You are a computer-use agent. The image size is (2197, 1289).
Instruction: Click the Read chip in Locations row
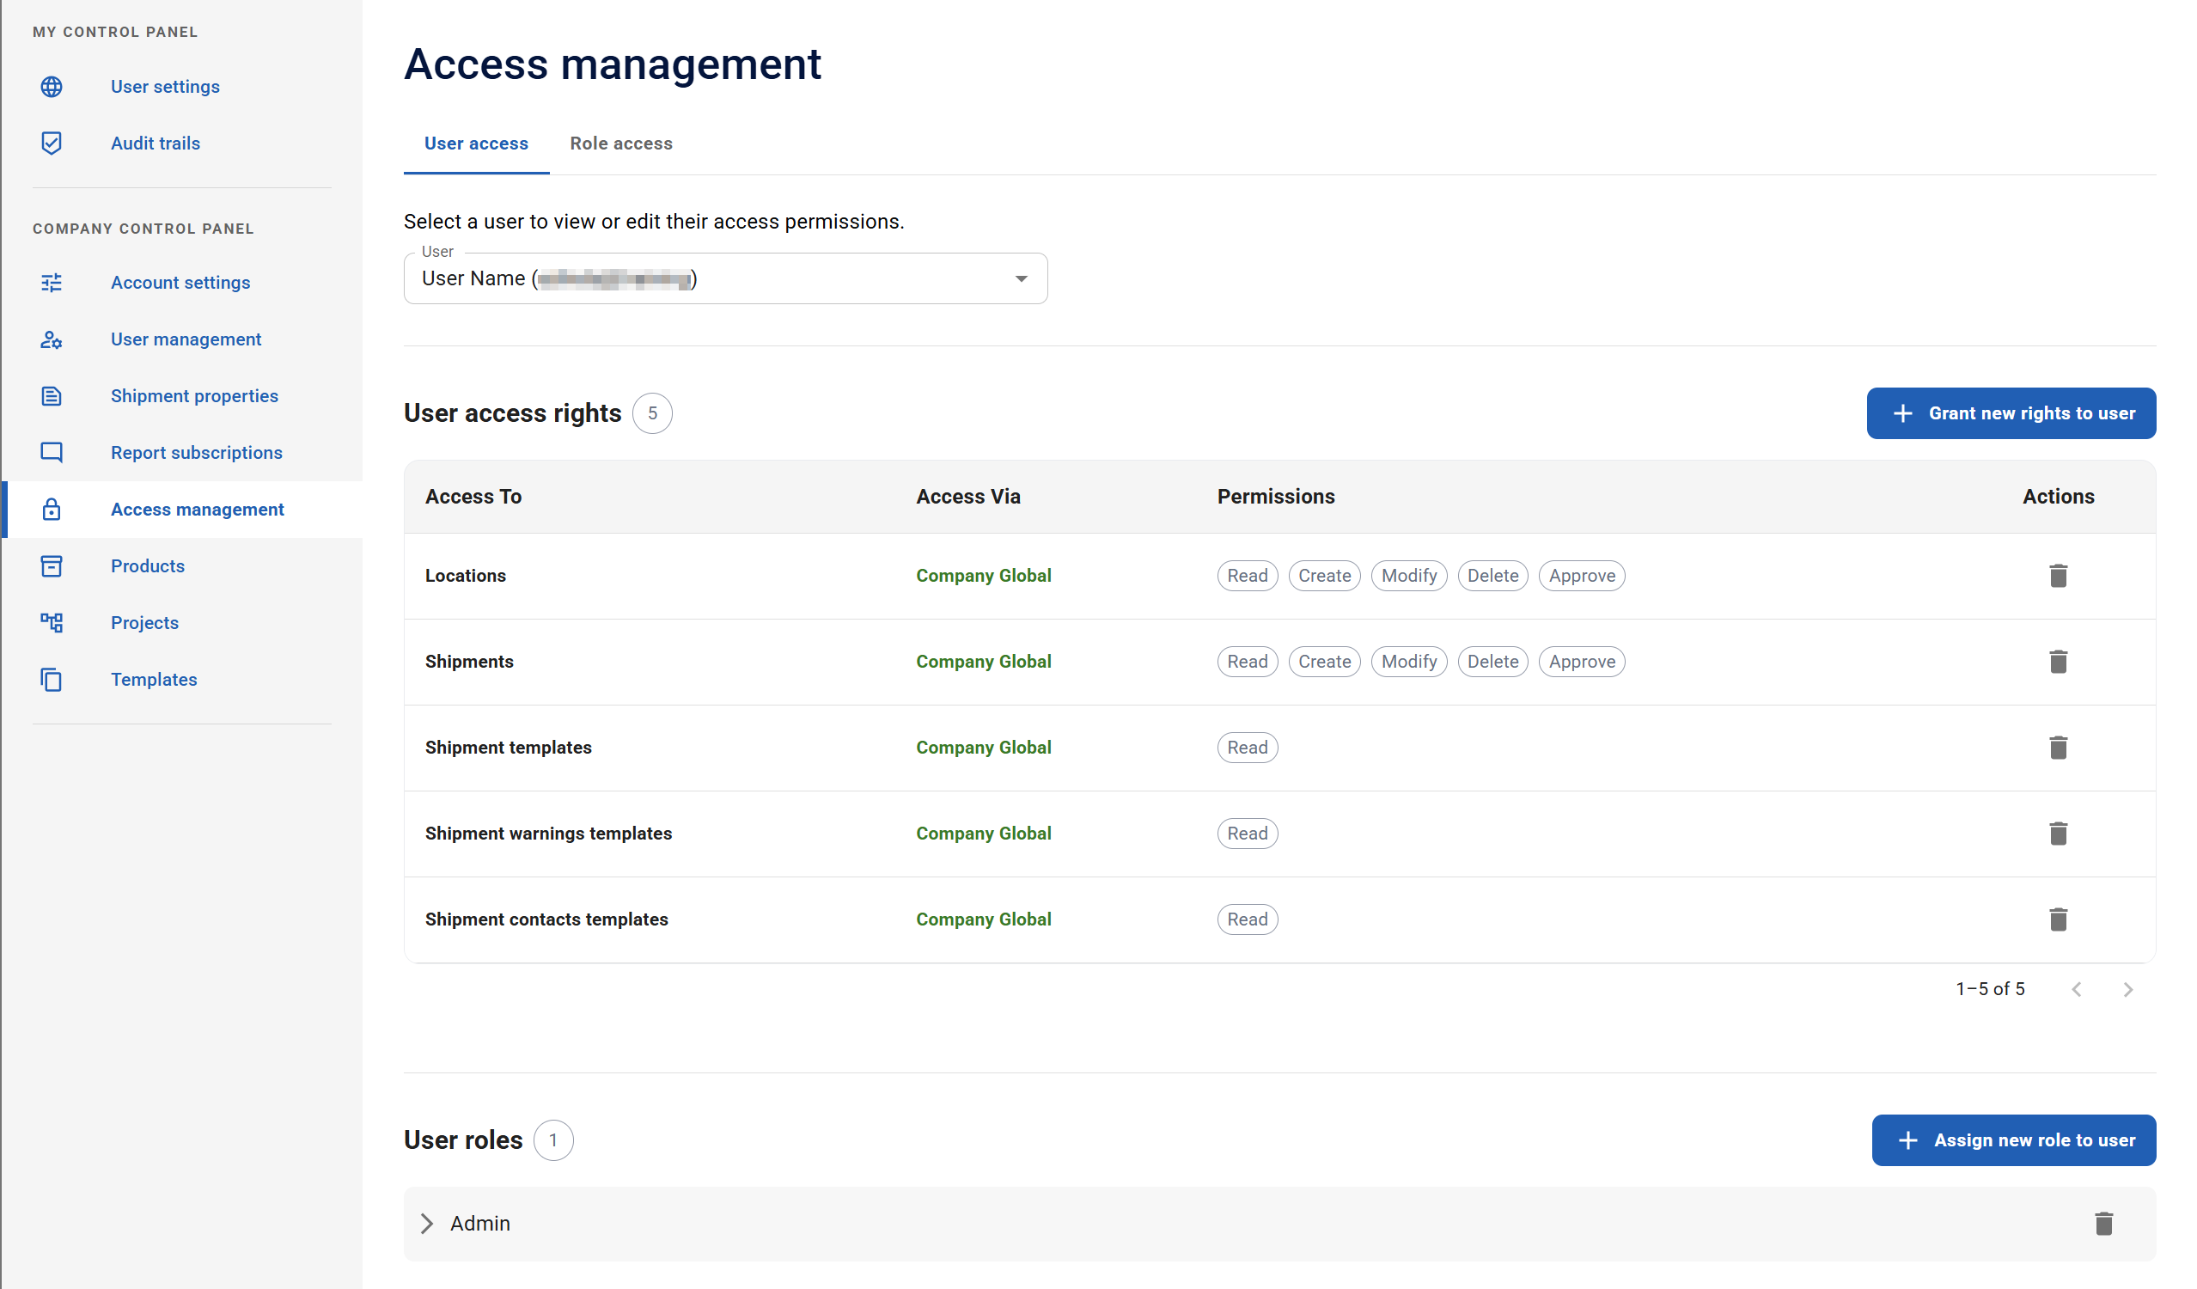coord(1247,576)
